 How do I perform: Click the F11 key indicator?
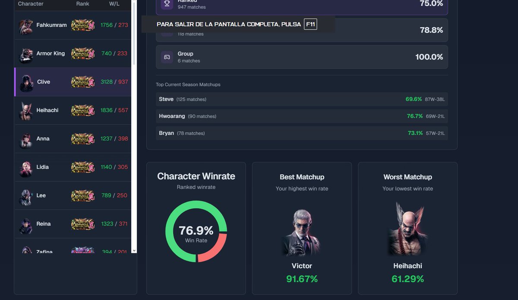310,24
